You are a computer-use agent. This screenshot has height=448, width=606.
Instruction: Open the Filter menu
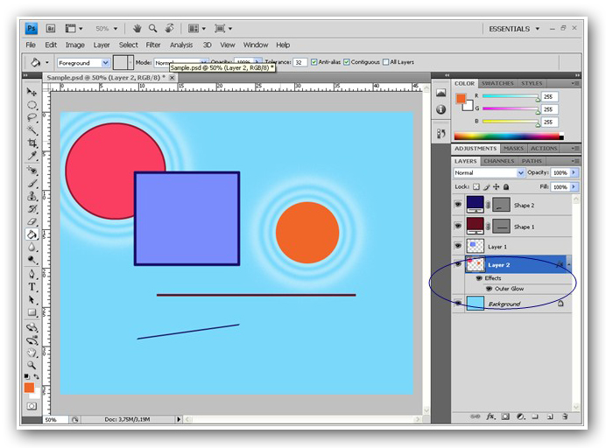tap(153, 45)
